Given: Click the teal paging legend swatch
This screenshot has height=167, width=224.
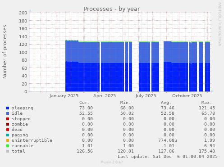Looking at the screenshot, I should 8,135.
